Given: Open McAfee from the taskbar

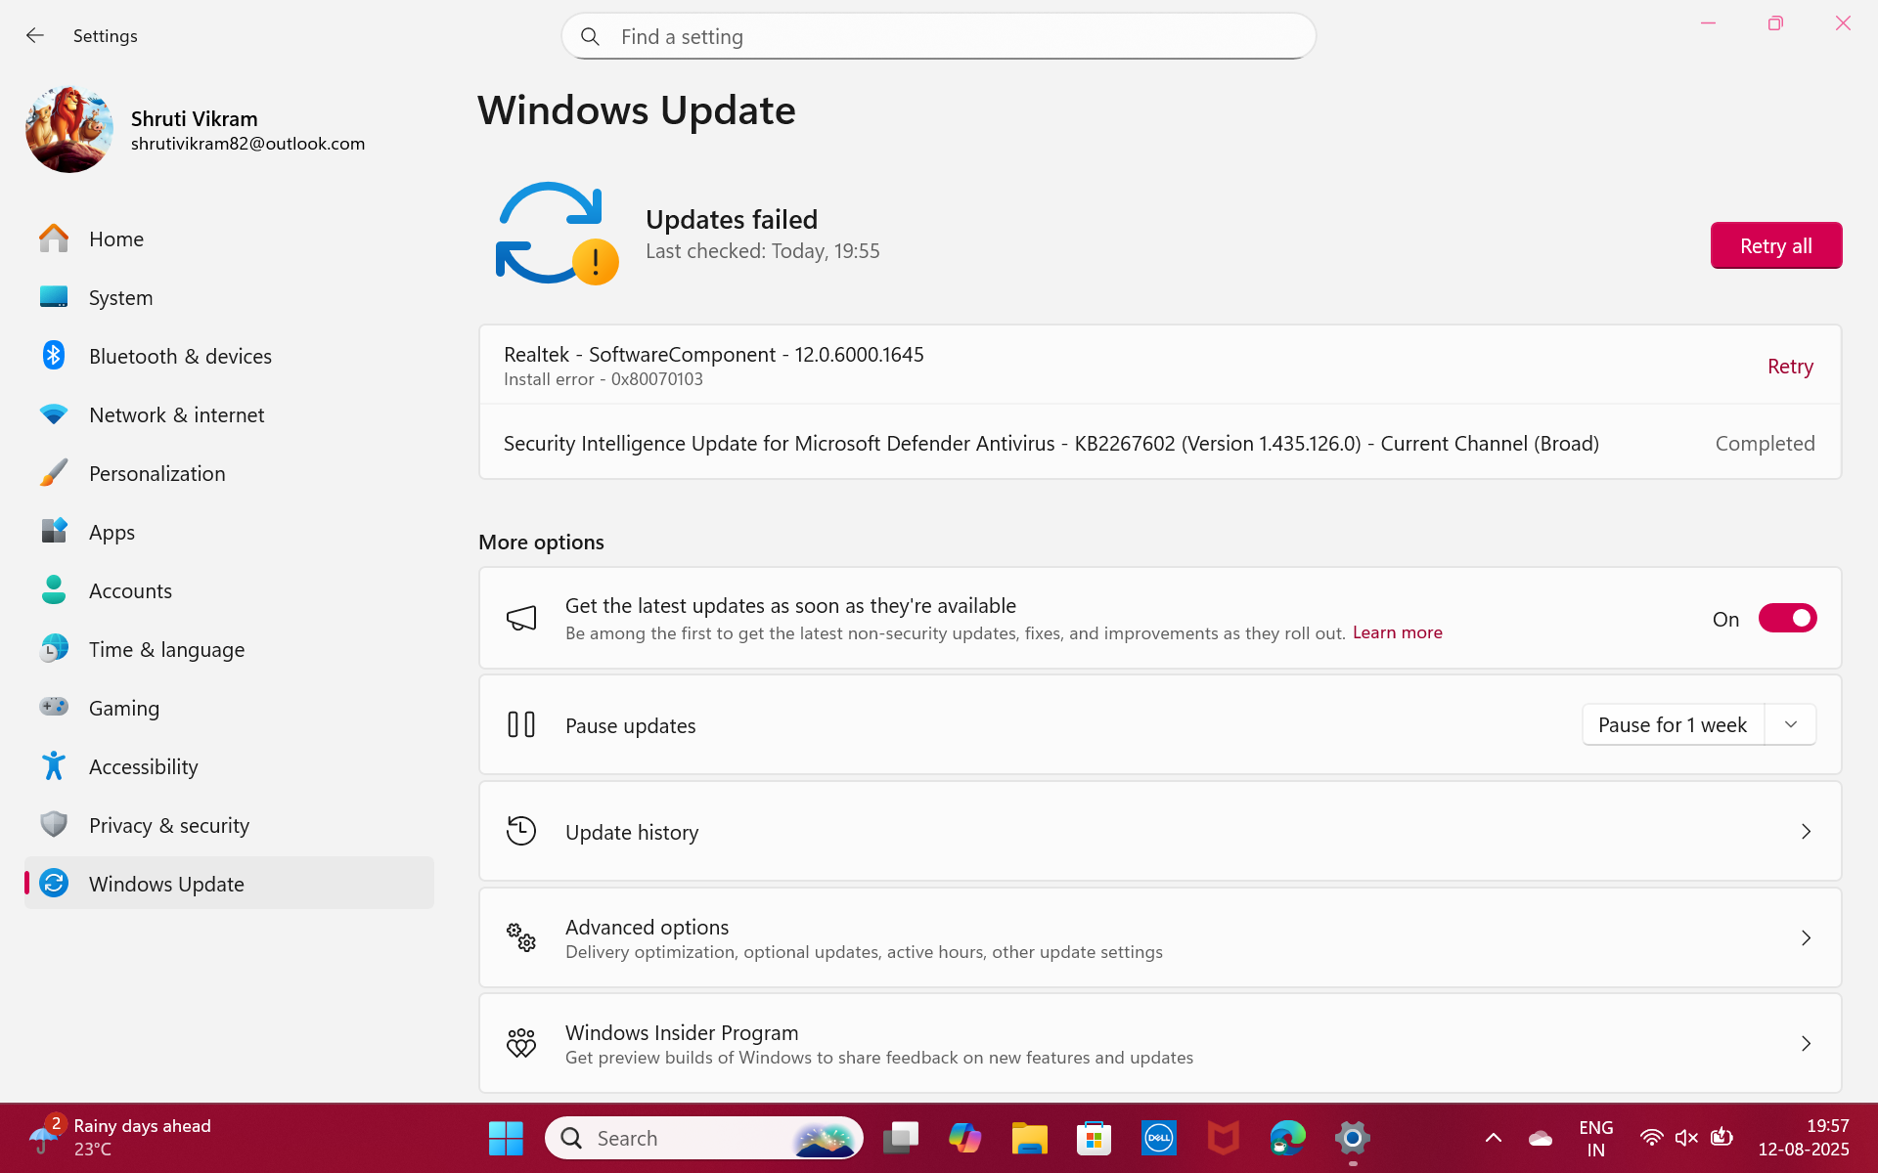Looking at the screenshot, I should coord(1224,1138).
